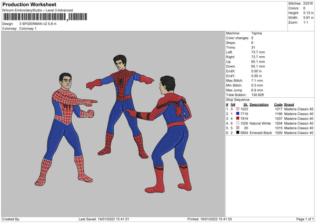The image size is (316, 223).
Task: Click the 'Colorway 1' value
Action: click(x=28, y=28)
